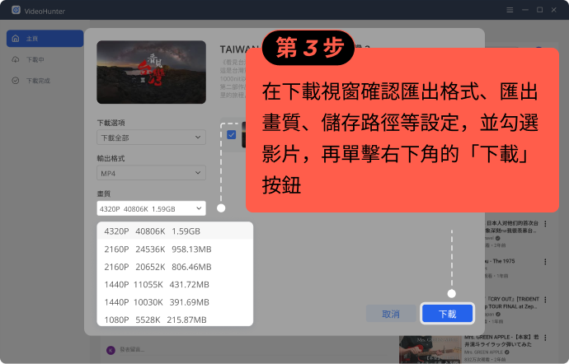Viewport: 569px width, 364px height.
Task: Select 1080P 5528K 215.87MB quality option
Action: (x=175, y=320)
